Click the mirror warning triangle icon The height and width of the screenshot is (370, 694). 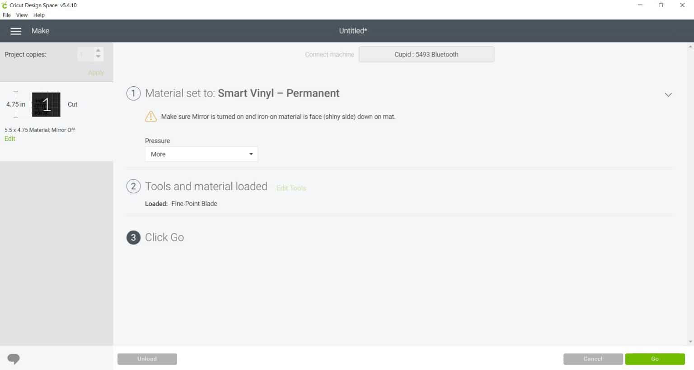click(150, 117)
